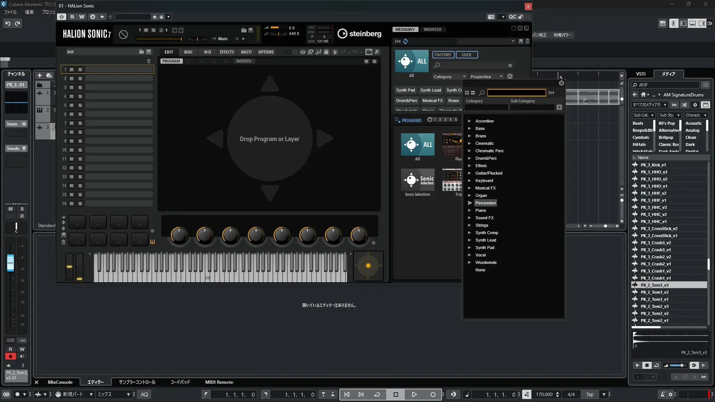Screen dimensions: 715x402
Task: Click the plug-in power bypass icon
Action: click(62, 17)
